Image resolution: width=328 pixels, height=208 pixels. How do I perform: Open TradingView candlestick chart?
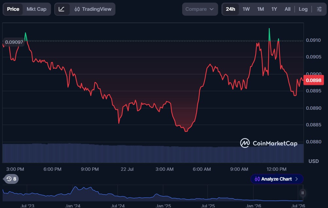pyautogui.click(x=93, y=9)
